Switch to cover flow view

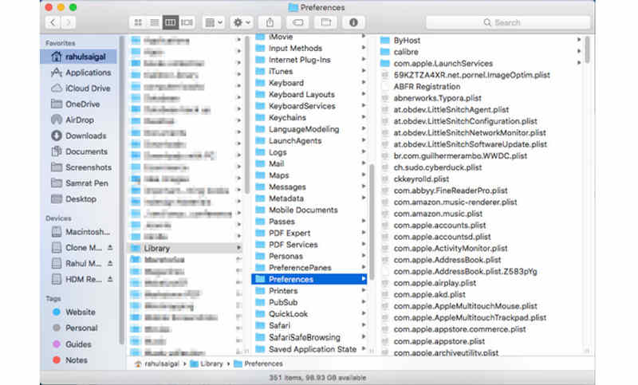tap(187, 22)
